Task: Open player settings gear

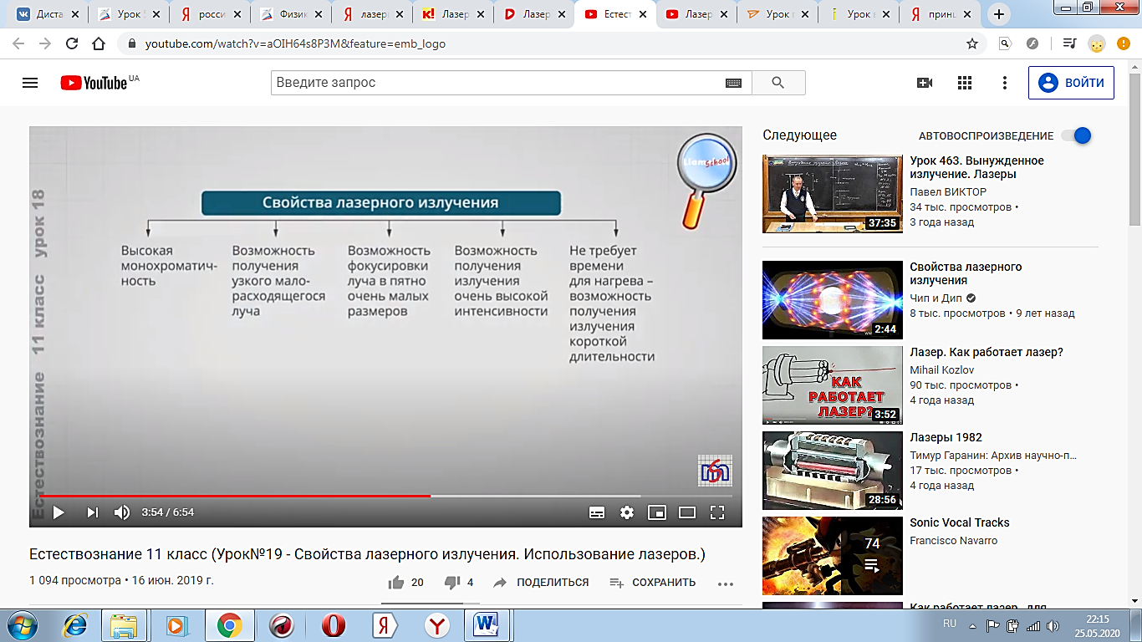Action: pyautogui.click(x=627, y=512)
